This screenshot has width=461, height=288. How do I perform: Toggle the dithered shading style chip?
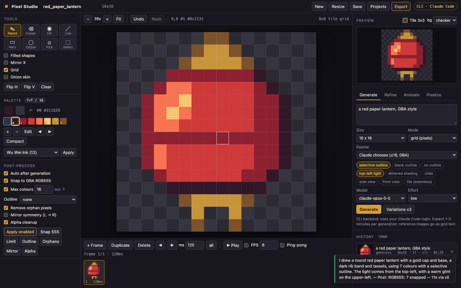pyautogui.click(x=403, y=173)
